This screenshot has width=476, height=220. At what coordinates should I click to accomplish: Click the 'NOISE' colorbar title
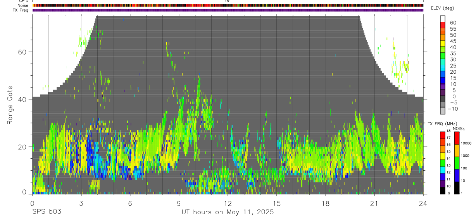[459, 128]
